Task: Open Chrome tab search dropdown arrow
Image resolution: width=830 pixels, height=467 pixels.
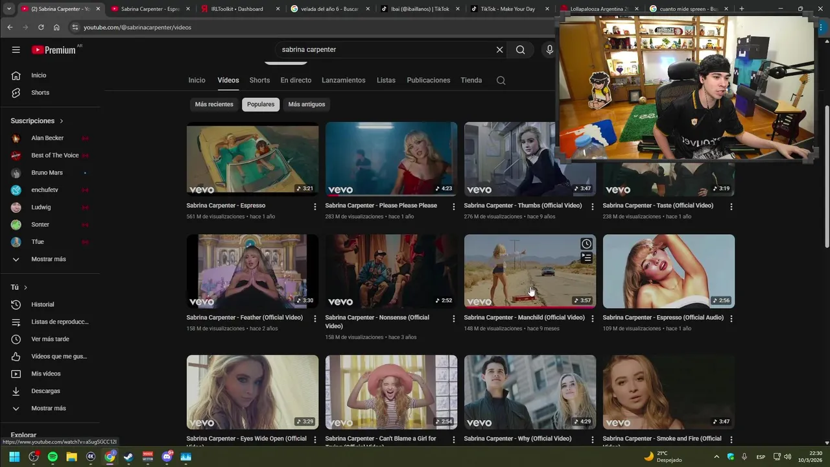Action: pos(9,9)
